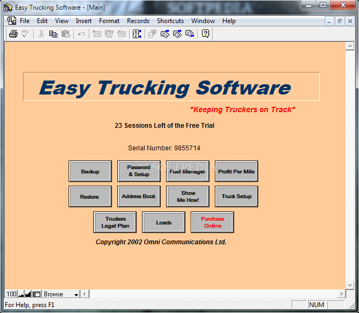The height and width of the screenshot is (313, 359).
Task: Click the card icon left of Help
Action: (x=190, y=34)
